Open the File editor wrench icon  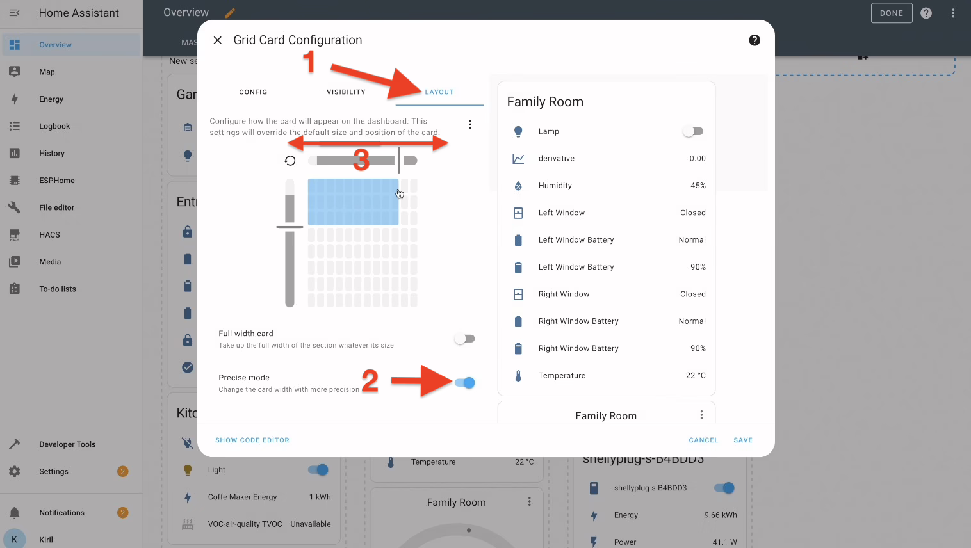[x=15, y=207]
